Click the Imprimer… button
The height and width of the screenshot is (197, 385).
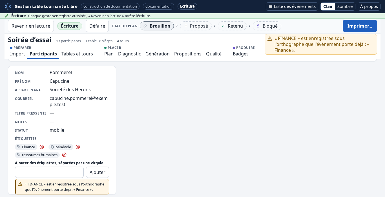[x=360, y=26]
